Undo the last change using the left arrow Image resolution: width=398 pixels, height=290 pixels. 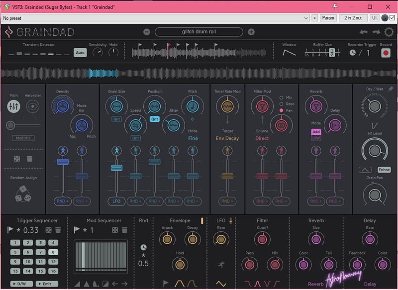tap(364, 32)
